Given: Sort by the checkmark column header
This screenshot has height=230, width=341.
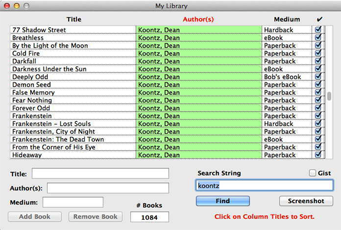Looking at the screenshot, I should (318, 19).
